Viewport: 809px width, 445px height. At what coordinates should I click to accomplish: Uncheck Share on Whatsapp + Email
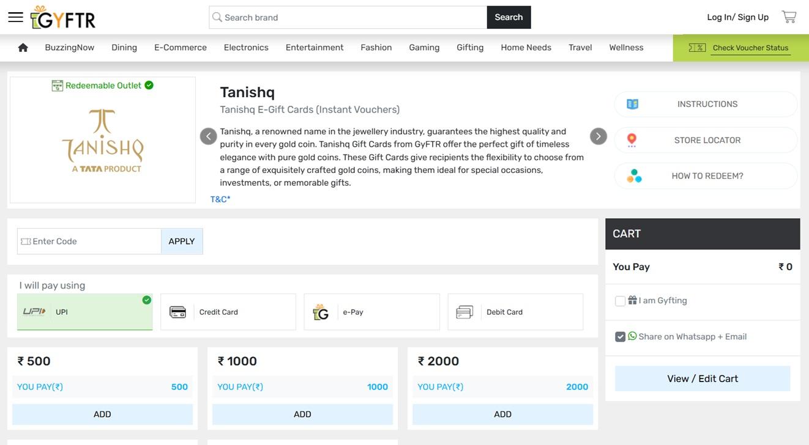[620, 337]
